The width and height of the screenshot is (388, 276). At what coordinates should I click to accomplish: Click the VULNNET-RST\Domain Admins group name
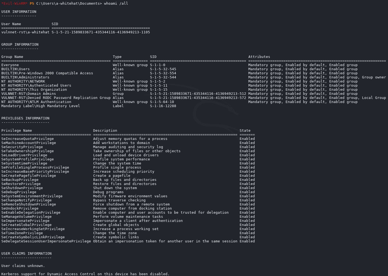pyautogui.click(x=28, y=94)
